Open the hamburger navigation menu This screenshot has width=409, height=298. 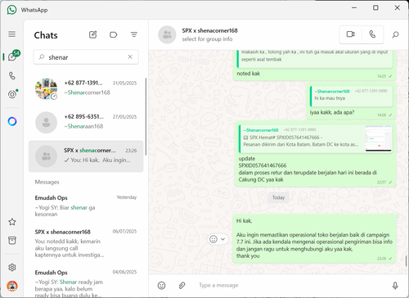tap(11, 34)
